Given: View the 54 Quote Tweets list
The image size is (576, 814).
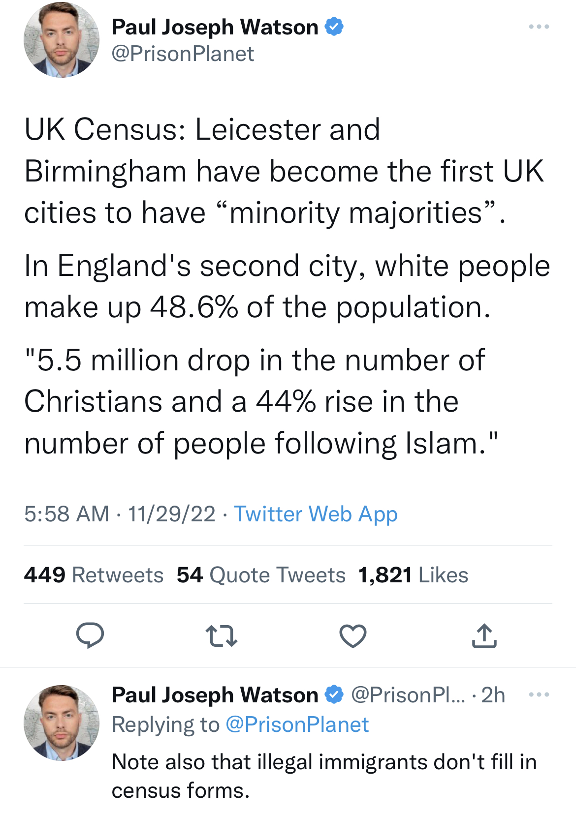Looking at the screenshot, I should point(261,574).
